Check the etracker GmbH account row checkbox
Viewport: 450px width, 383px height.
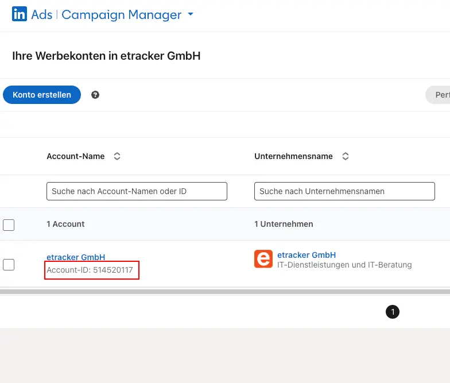9,265
